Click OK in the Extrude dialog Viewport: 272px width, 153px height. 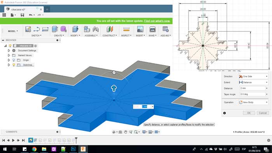click(249, 113)
